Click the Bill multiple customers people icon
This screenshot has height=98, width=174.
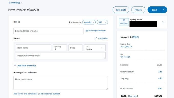point(87,30)
